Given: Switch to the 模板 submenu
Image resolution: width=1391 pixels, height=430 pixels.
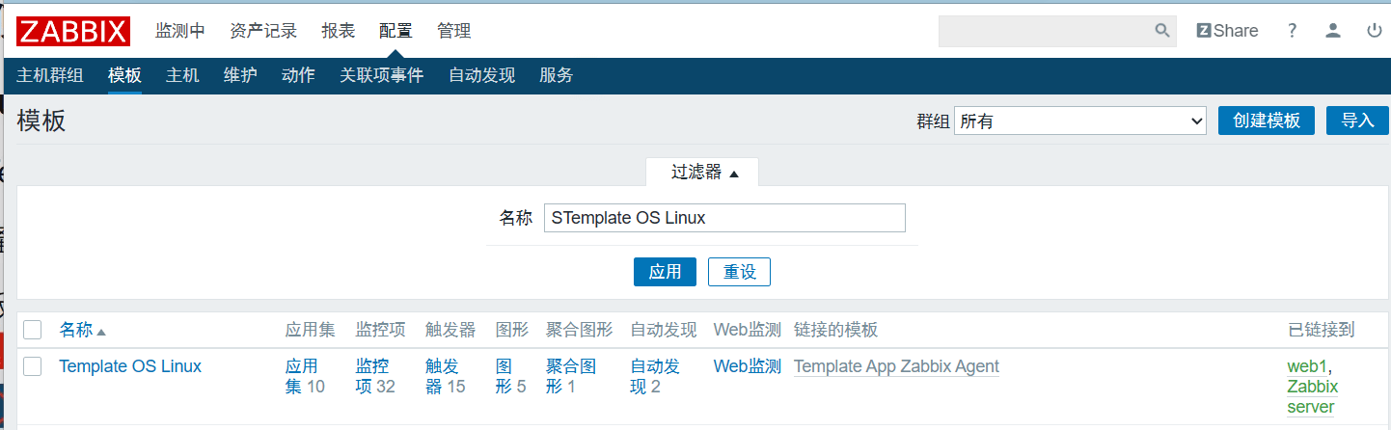Looking at the screenshot, I should point(125,75).
